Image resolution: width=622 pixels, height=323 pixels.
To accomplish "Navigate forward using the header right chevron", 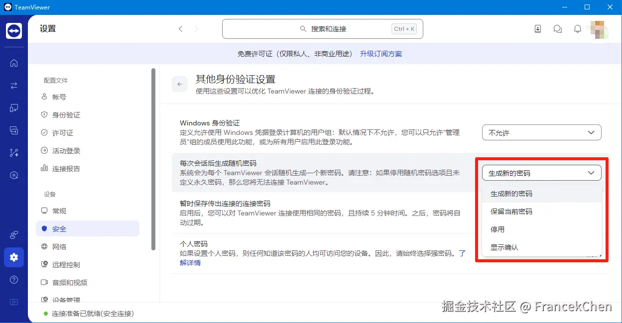I will pos(196,29).
